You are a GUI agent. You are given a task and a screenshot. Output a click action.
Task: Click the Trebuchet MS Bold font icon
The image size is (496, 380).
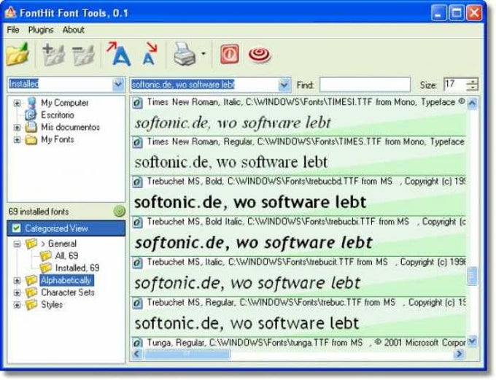(x=137, y=182)
